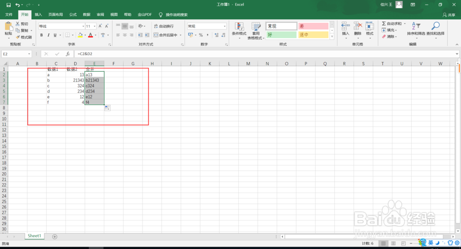Click AutoSum (自动求和)
Image resolution: width=461 pixels, height=249 pixels.
pos(391,23)
